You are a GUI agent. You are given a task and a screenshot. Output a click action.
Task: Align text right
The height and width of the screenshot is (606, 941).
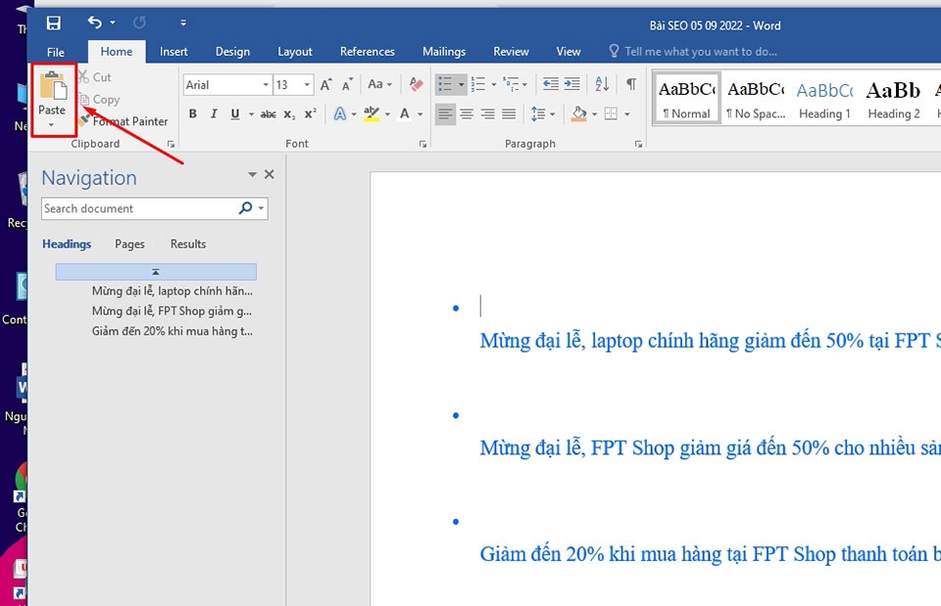(x=487, y=114)
